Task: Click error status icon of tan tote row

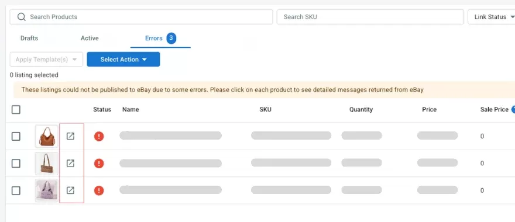Action: (x=99, y=164)
